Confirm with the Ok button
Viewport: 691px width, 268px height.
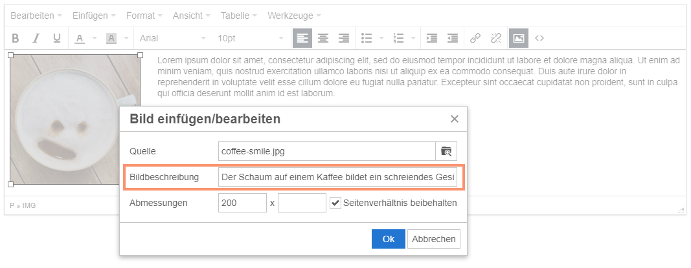tap(389, 239)
